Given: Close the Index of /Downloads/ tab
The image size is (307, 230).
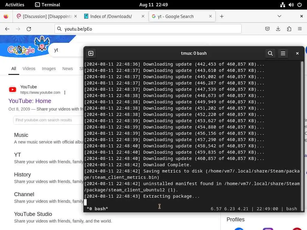Looking at the screenshot, I should pos(143,16).
